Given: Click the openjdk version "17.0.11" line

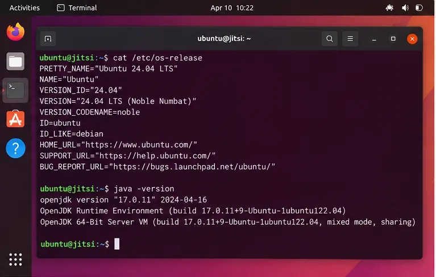Looking at the screenshot, I should [x=123, y=200].
